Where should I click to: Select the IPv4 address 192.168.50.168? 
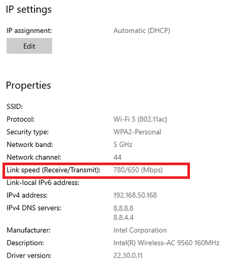tap(135, 195)
